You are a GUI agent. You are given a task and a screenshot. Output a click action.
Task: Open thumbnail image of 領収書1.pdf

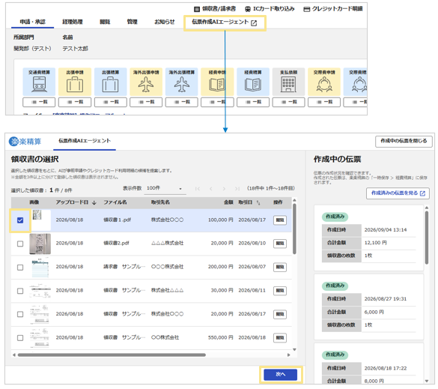click(40, 220)
